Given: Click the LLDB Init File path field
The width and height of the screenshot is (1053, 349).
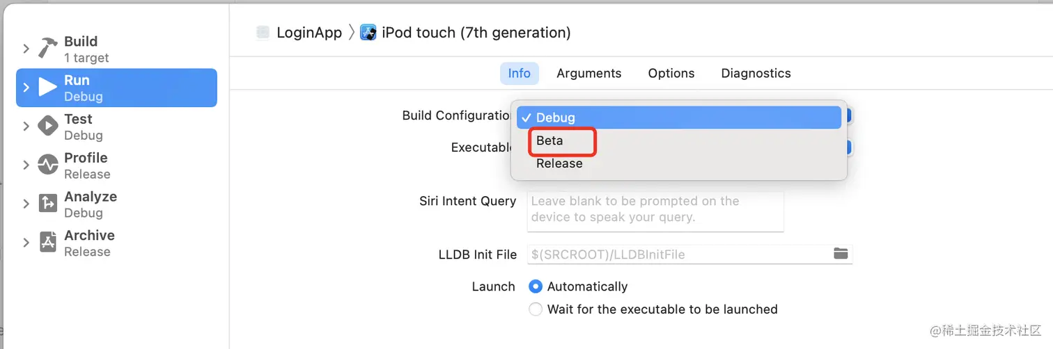Looking at the screenshot, I should pyautogui.click(x=679, y=254).
